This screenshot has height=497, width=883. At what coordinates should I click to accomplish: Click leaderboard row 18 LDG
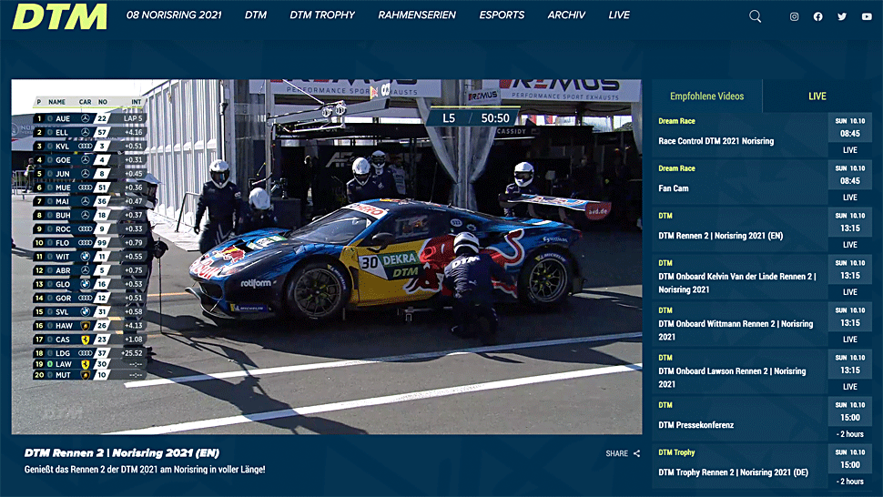90,353
